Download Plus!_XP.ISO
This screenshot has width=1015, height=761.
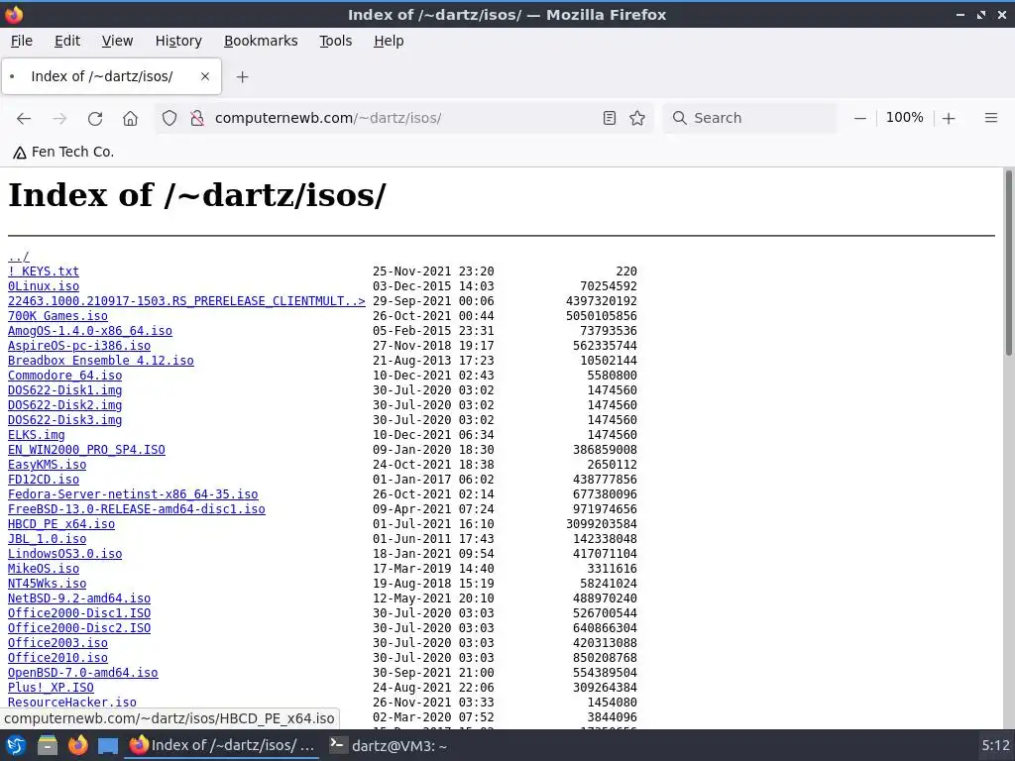point(51,688)
